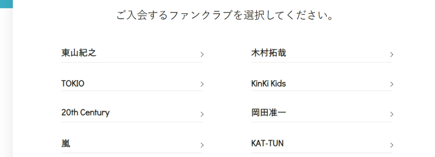Click the chevron arrow beside 東山紀之
Viewport: 435px width, 157px height.
coord(202,54)
